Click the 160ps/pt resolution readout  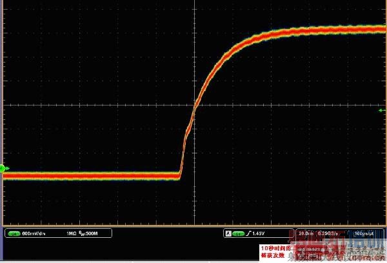364,233
